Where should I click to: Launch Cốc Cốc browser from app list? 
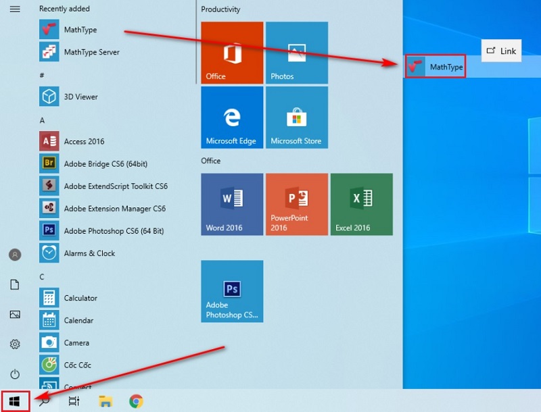[x=78, y=365]
